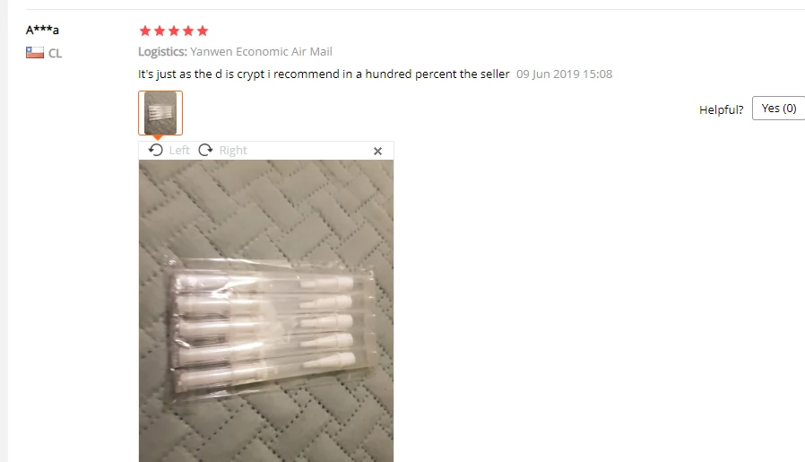Screen dimensions: 805x462
Task: Click the fifth red rating star
Action: tap(203, 31)
